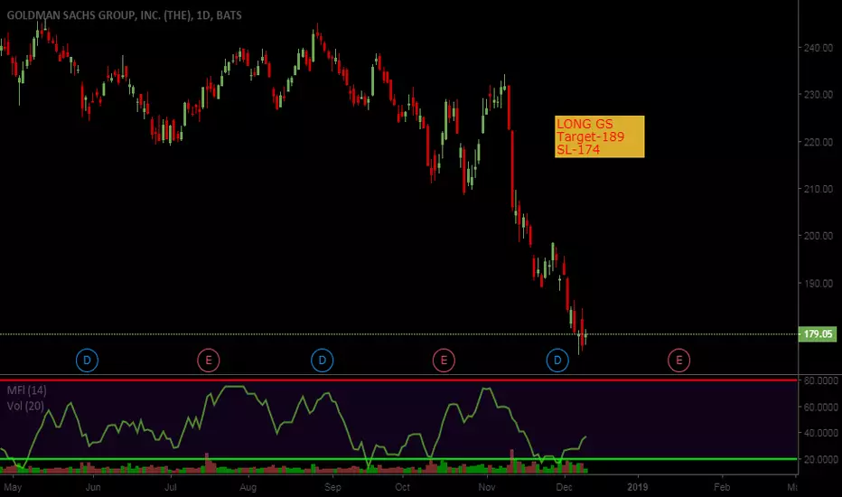The image size is (842, 497).
Task: Click the 230.00 price axis label
Action: (x=818, y=95)
